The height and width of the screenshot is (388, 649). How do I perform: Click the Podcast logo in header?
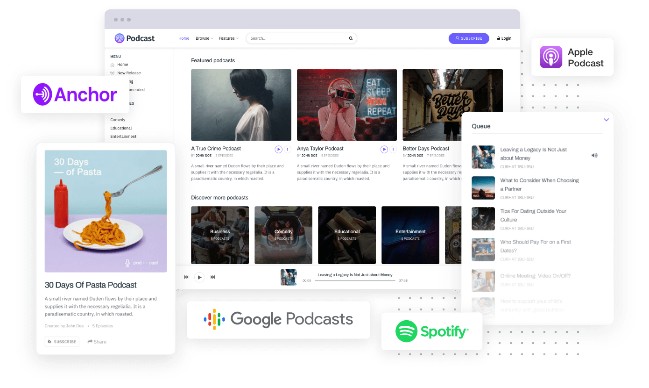[x=134, y=38]
